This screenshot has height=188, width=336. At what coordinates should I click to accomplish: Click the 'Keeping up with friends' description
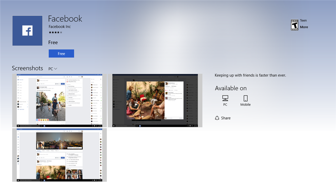point(250,75)
